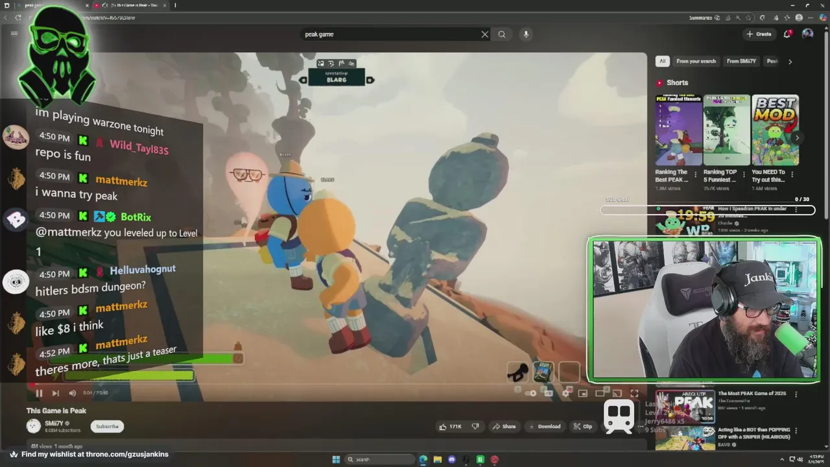Open the SMii7Y channel avatar
The width and height of the screenshot is (830, 467).
33,426
